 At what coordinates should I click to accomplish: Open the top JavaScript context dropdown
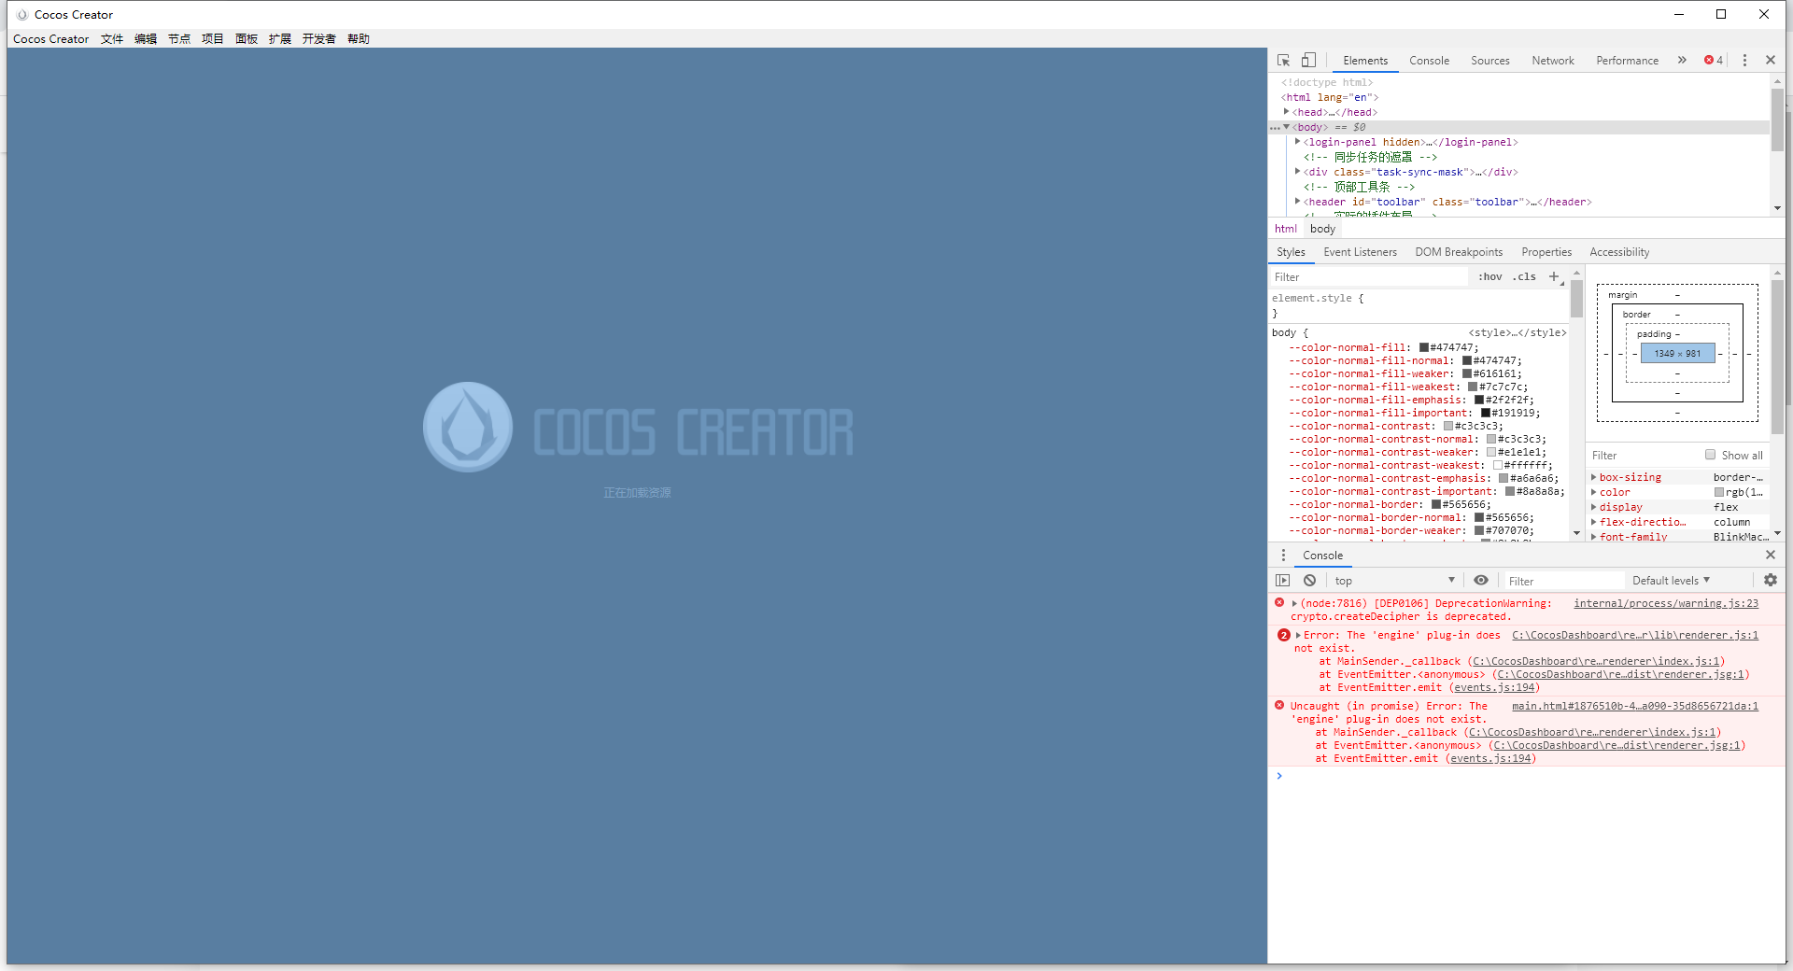pos(1394,580)
